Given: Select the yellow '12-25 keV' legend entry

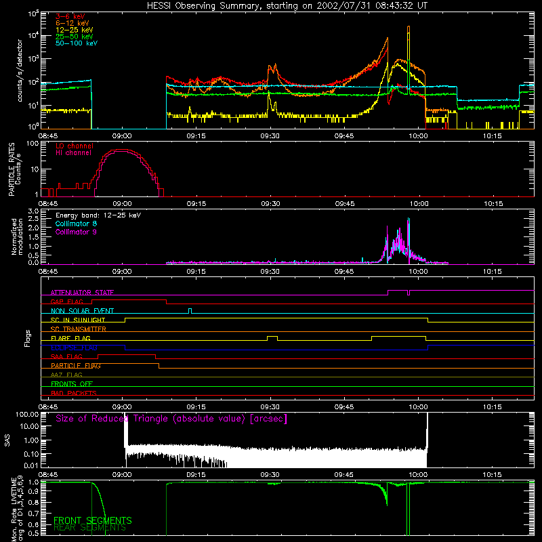Looking at the screenshot, I should tap(75, 30).
